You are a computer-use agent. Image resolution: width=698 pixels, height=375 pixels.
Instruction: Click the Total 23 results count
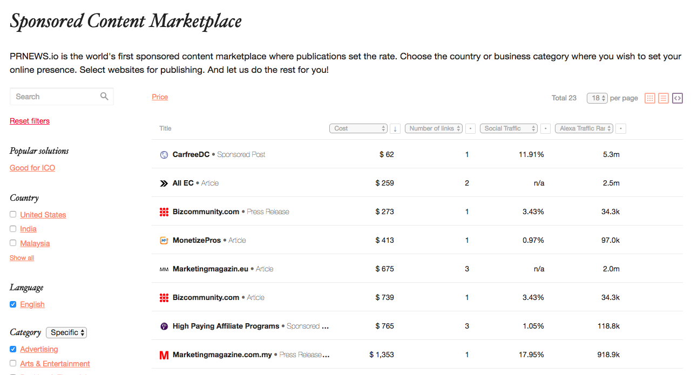(x=564, y=98)
